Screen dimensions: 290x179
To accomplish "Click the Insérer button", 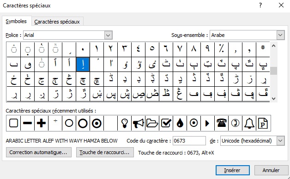I will 232,170.
